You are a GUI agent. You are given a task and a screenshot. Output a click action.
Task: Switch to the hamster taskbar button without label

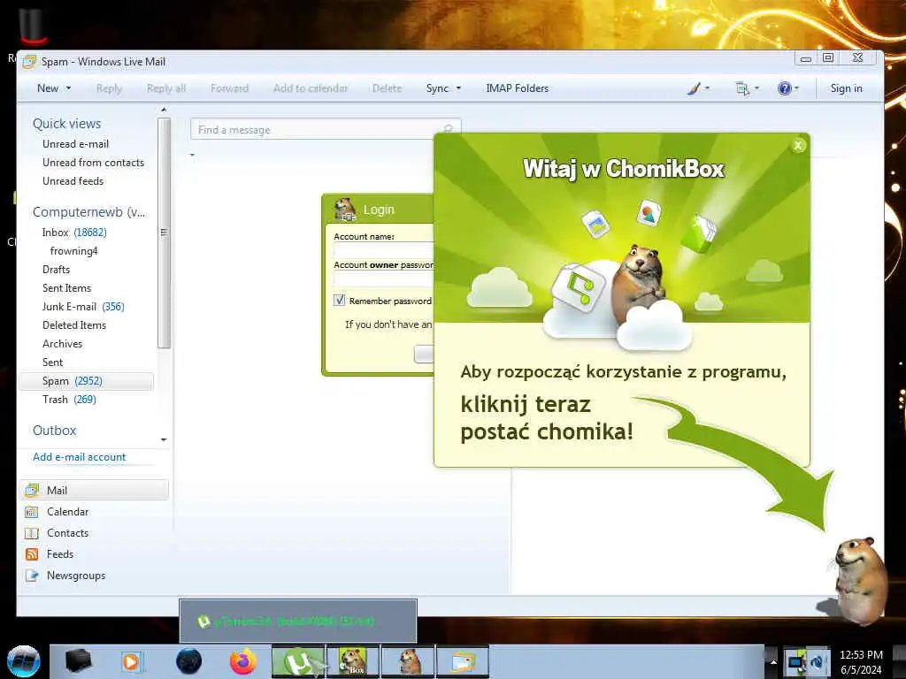(x=408, y=661)
